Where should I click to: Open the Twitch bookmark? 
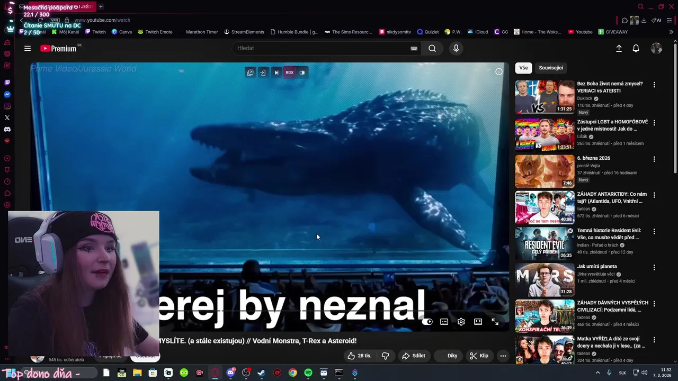[x=95, y=32]
